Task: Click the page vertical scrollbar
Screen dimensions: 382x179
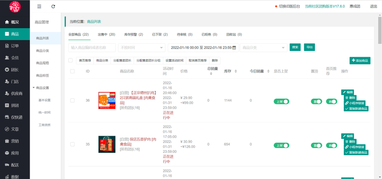Action: pos(380,30)
